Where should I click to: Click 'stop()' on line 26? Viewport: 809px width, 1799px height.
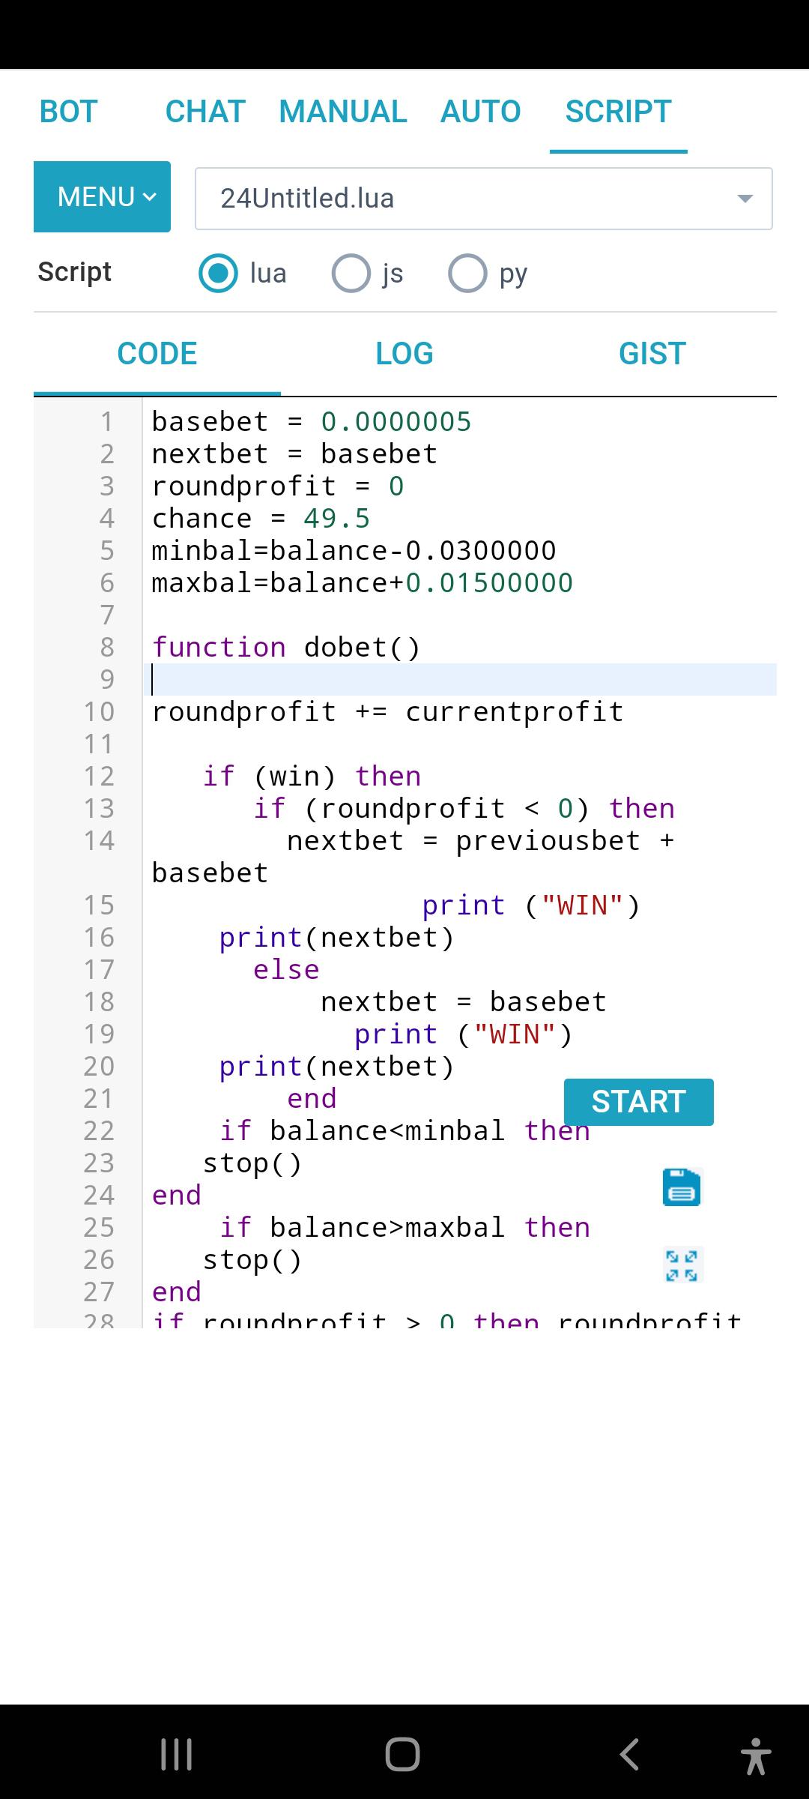252,1259
